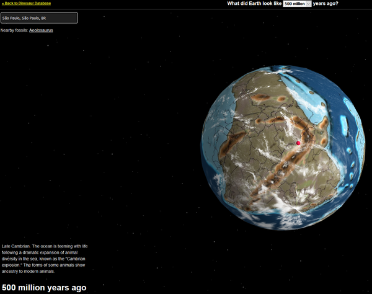The height and width of the screenshot is (294, 372).
Task: Click the 500 million years ago heading
Action: [44, 288]
